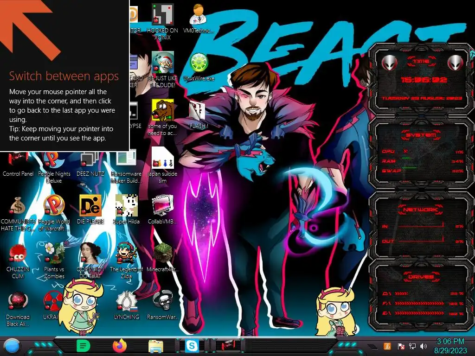Click the volume speaker tray icon
This screenshot has height=356, width=475.
424,346
